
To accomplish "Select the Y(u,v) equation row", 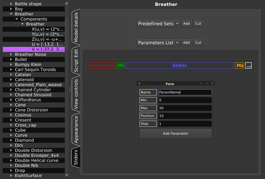I will pyautogui.click(x=34, y=34).
